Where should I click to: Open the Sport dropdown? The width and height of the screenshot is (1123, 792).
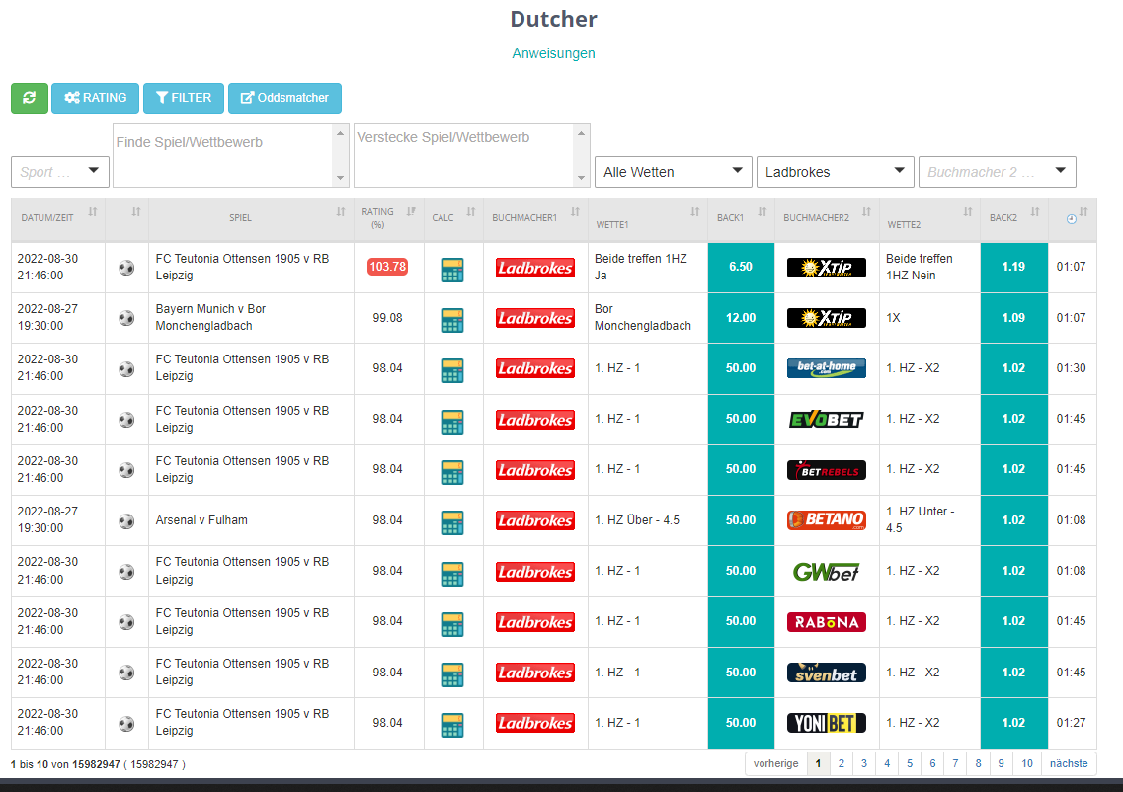point(60,172)
